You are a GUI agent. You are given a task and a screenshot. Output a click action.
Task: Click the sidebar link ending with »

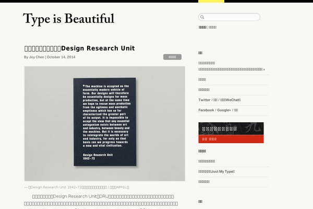(x=232, y=69)
